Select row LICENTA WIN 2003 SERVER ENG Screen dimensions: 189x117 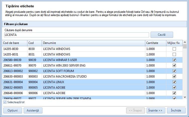[92, 66]
